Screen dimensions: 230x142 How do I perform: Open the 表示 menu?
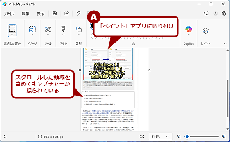pyautogui.click(x=41, y=14)
